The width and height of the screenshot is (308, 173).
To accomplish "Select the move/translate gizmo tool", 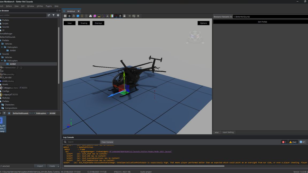I will coord(69,16).
